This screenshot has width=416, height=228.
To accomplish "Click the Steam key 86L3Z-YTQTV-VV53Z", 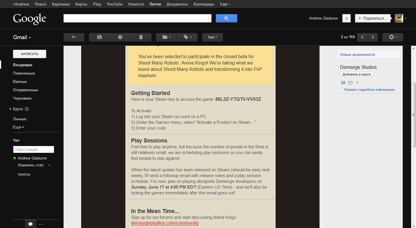I will pyautogui.click(x=238, y=99).
